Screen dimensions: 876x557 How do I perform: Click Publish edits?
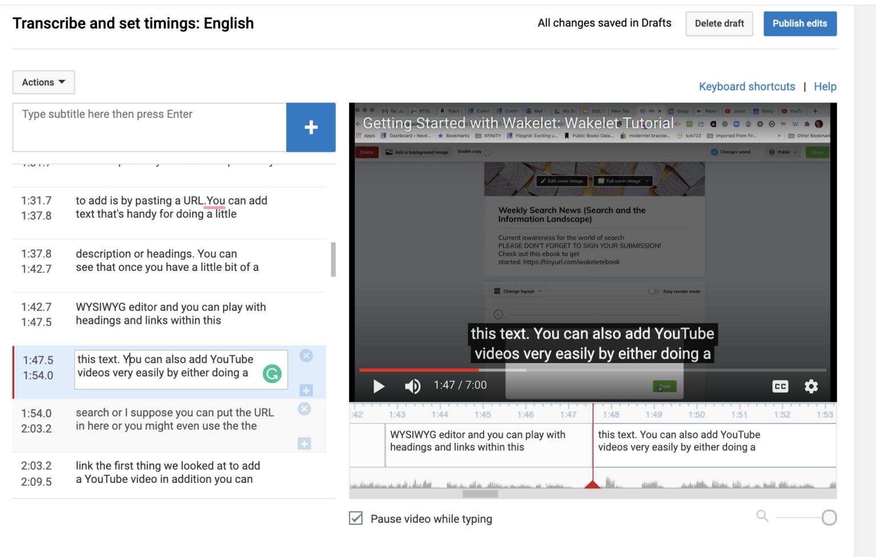pos(800,23)
